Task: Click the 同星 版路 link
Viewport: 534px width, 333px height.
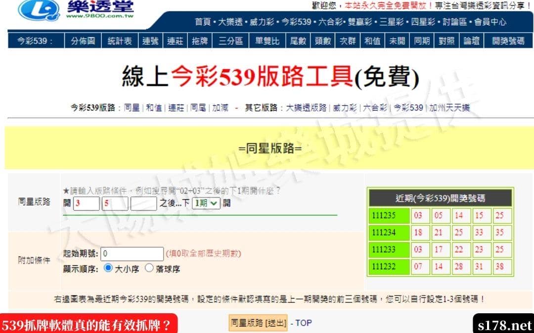Action: 132,108
